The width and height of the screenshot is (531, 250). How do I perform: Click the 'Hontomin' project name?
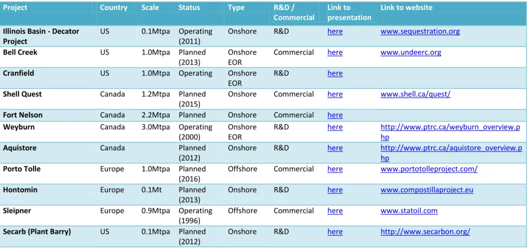20,190
